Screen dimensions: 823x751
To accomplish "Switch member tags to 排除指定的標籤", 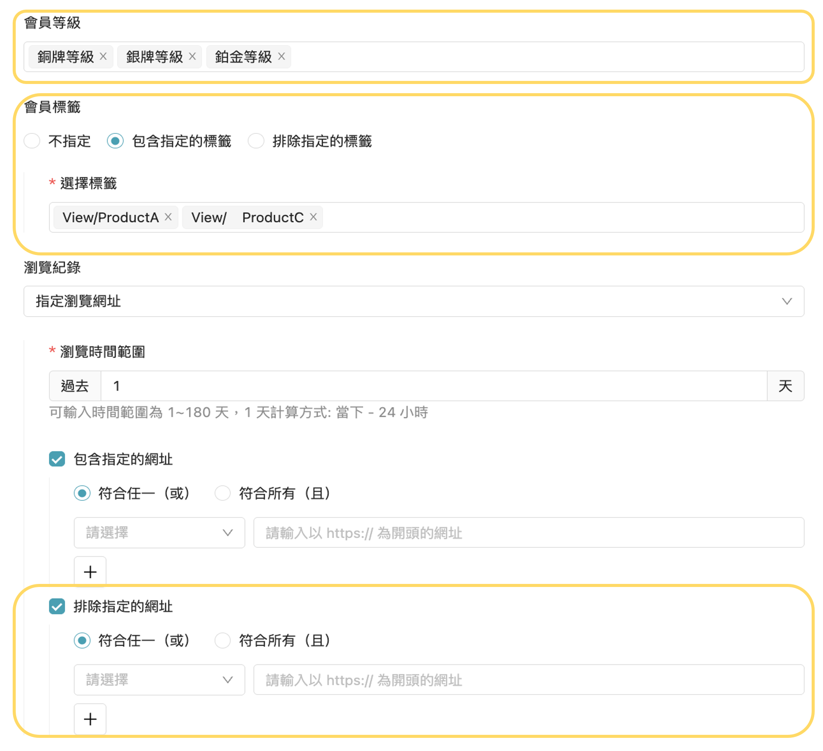I will click(x=256, y=141).
